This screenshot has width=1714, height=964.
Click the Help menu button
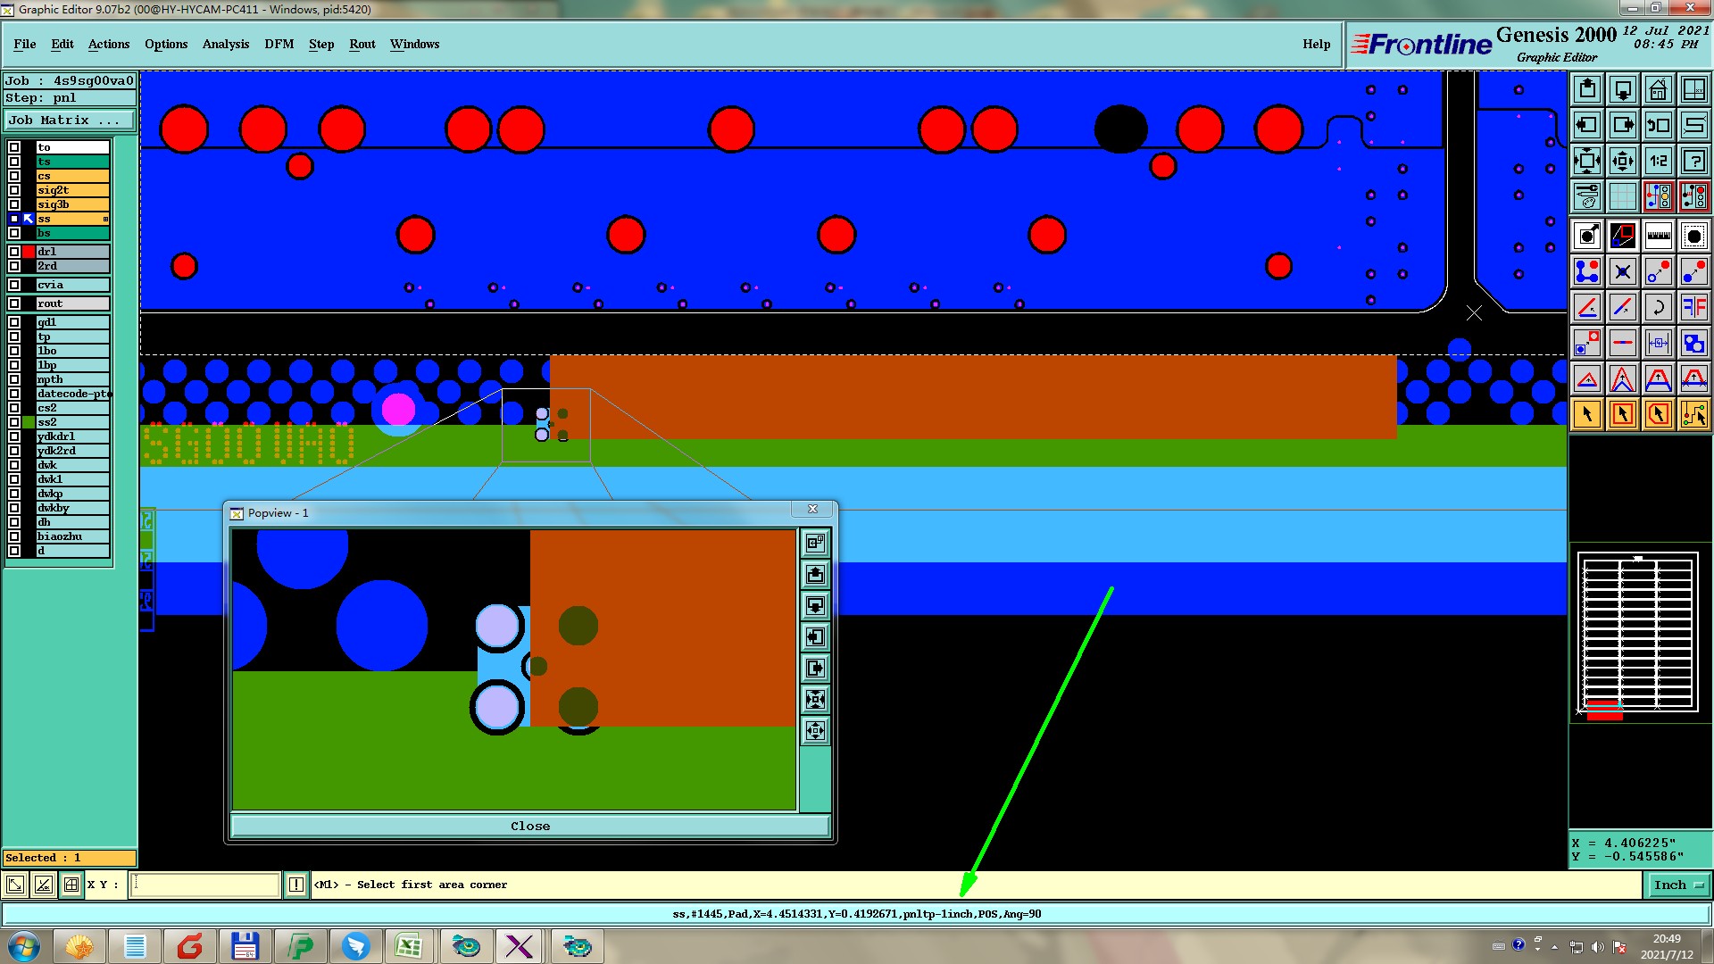point(1316,44)
